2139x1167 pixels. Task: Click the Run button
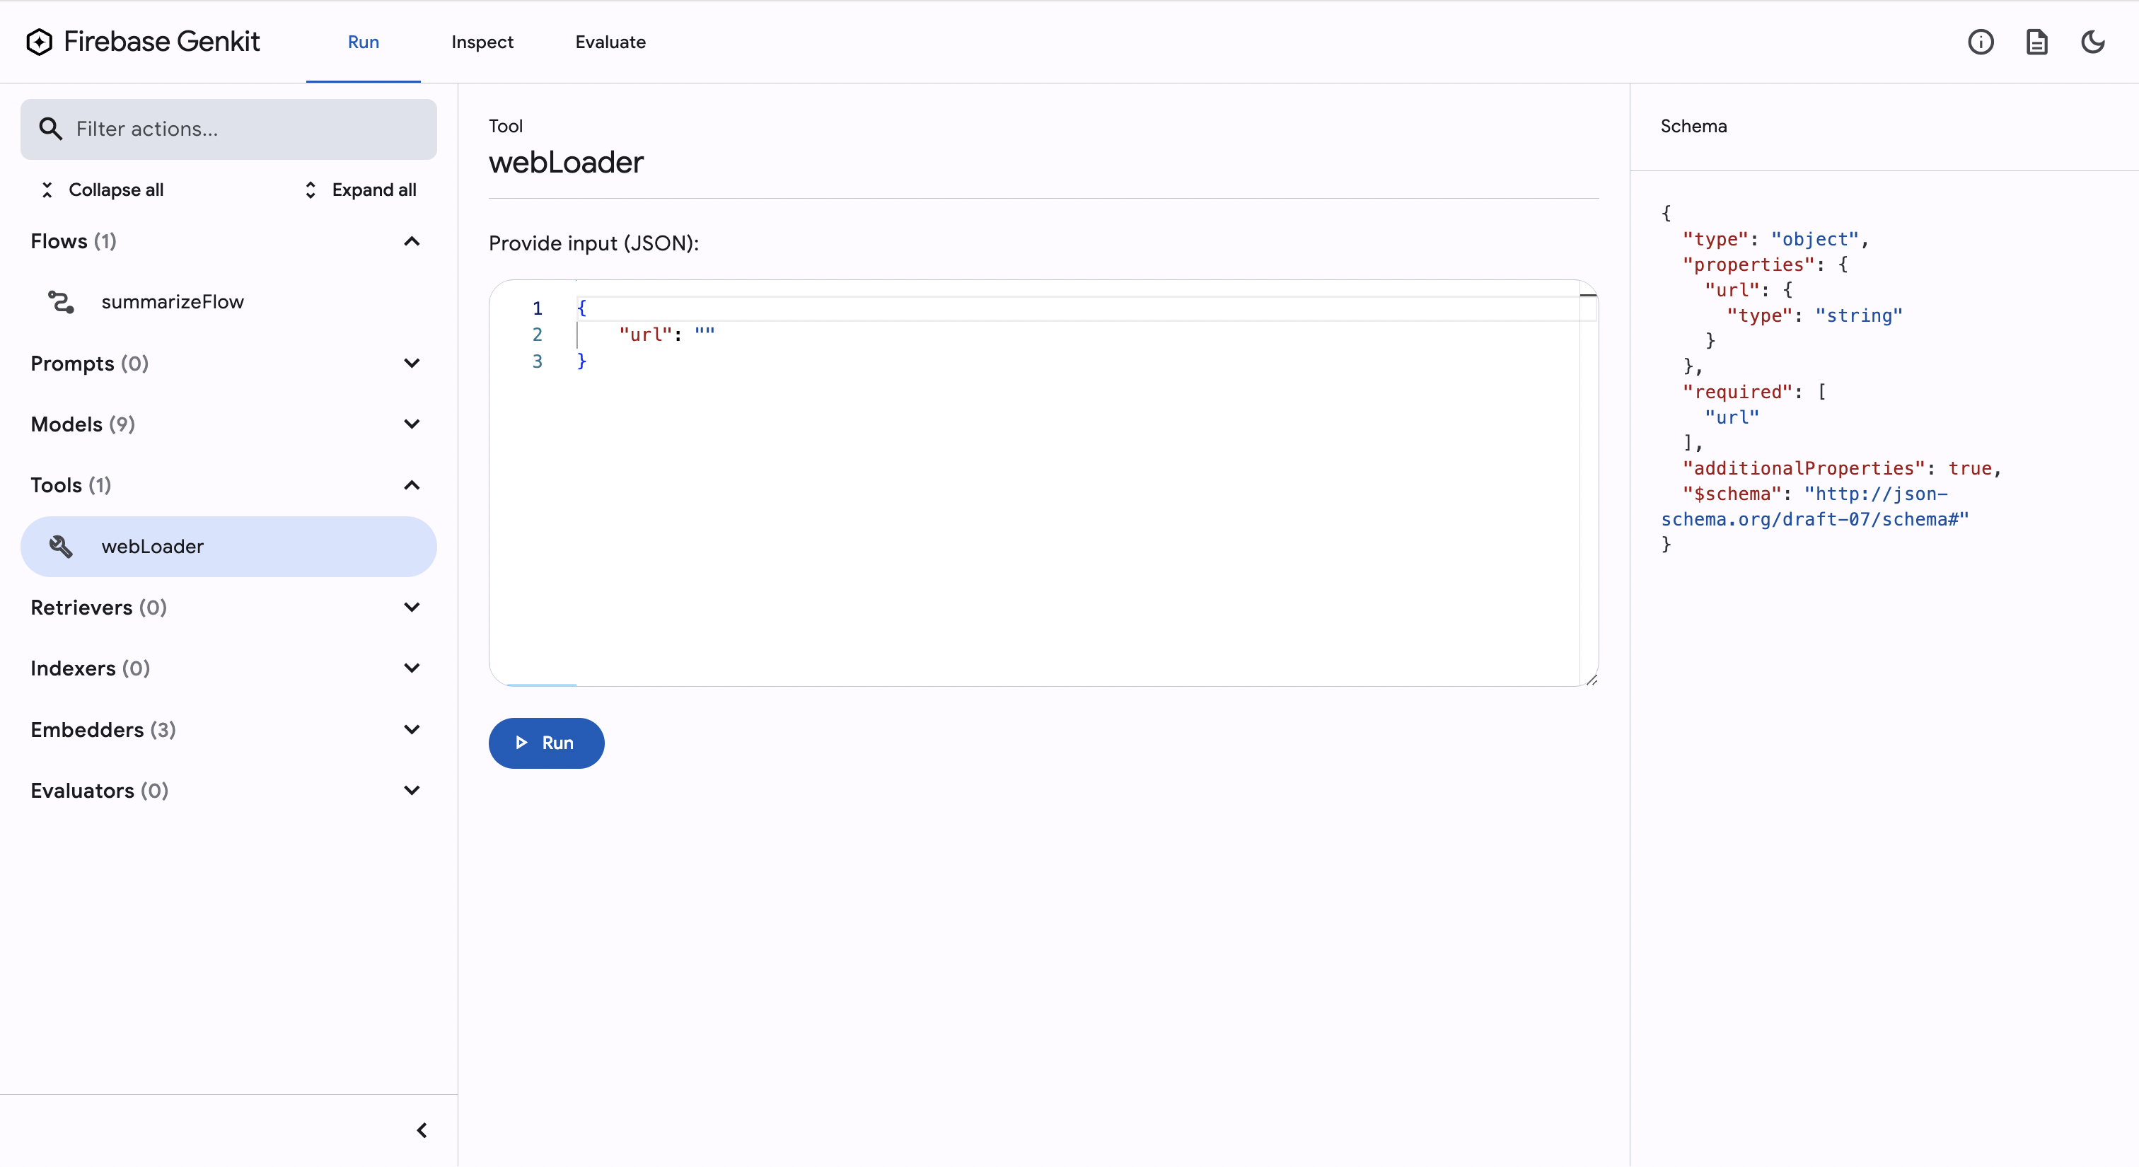click(x=546, y=742)
